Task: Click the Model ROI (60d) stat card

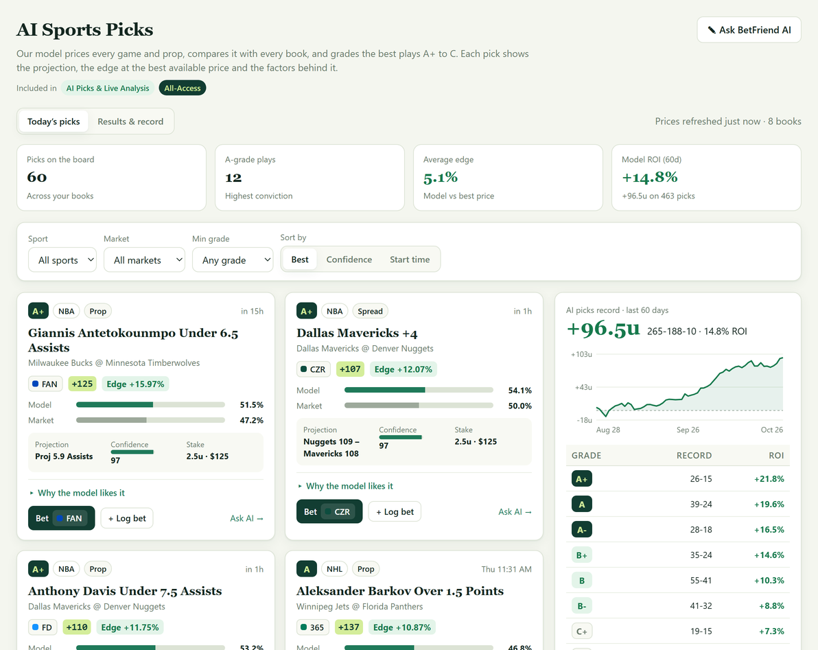Action: click(706, 178)
